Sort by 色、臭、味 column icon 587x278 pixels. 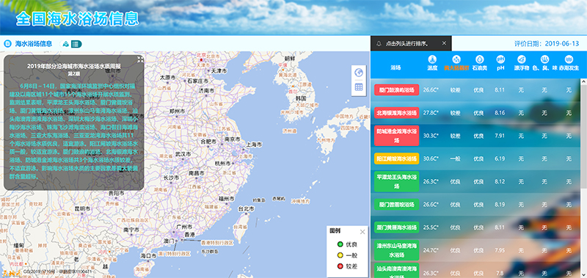(544, 59)
